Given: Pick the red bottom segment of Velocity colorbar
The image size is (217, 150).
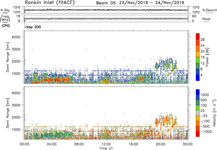Looking at the screenshot, I should [198, 134].
